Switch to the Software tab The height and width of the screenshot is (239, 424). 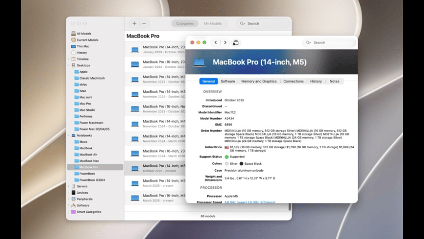pos(228,81)
